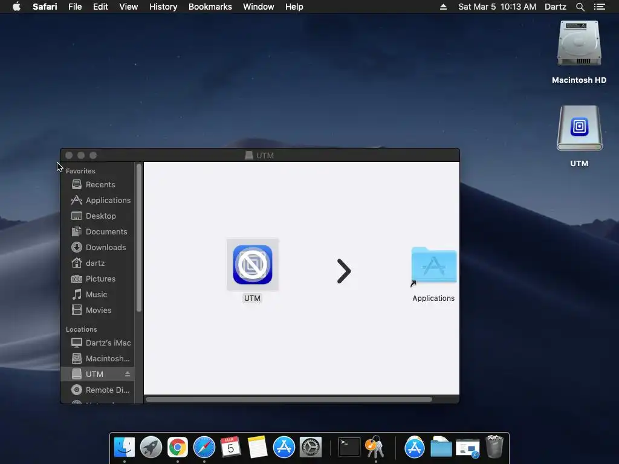
Task: Select the UTM app icon in Finder window
Action: (x=253, y=265)
